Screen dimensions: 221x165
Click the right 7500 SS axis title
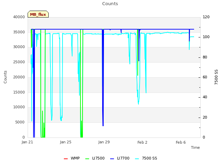(x=216, y=77)
